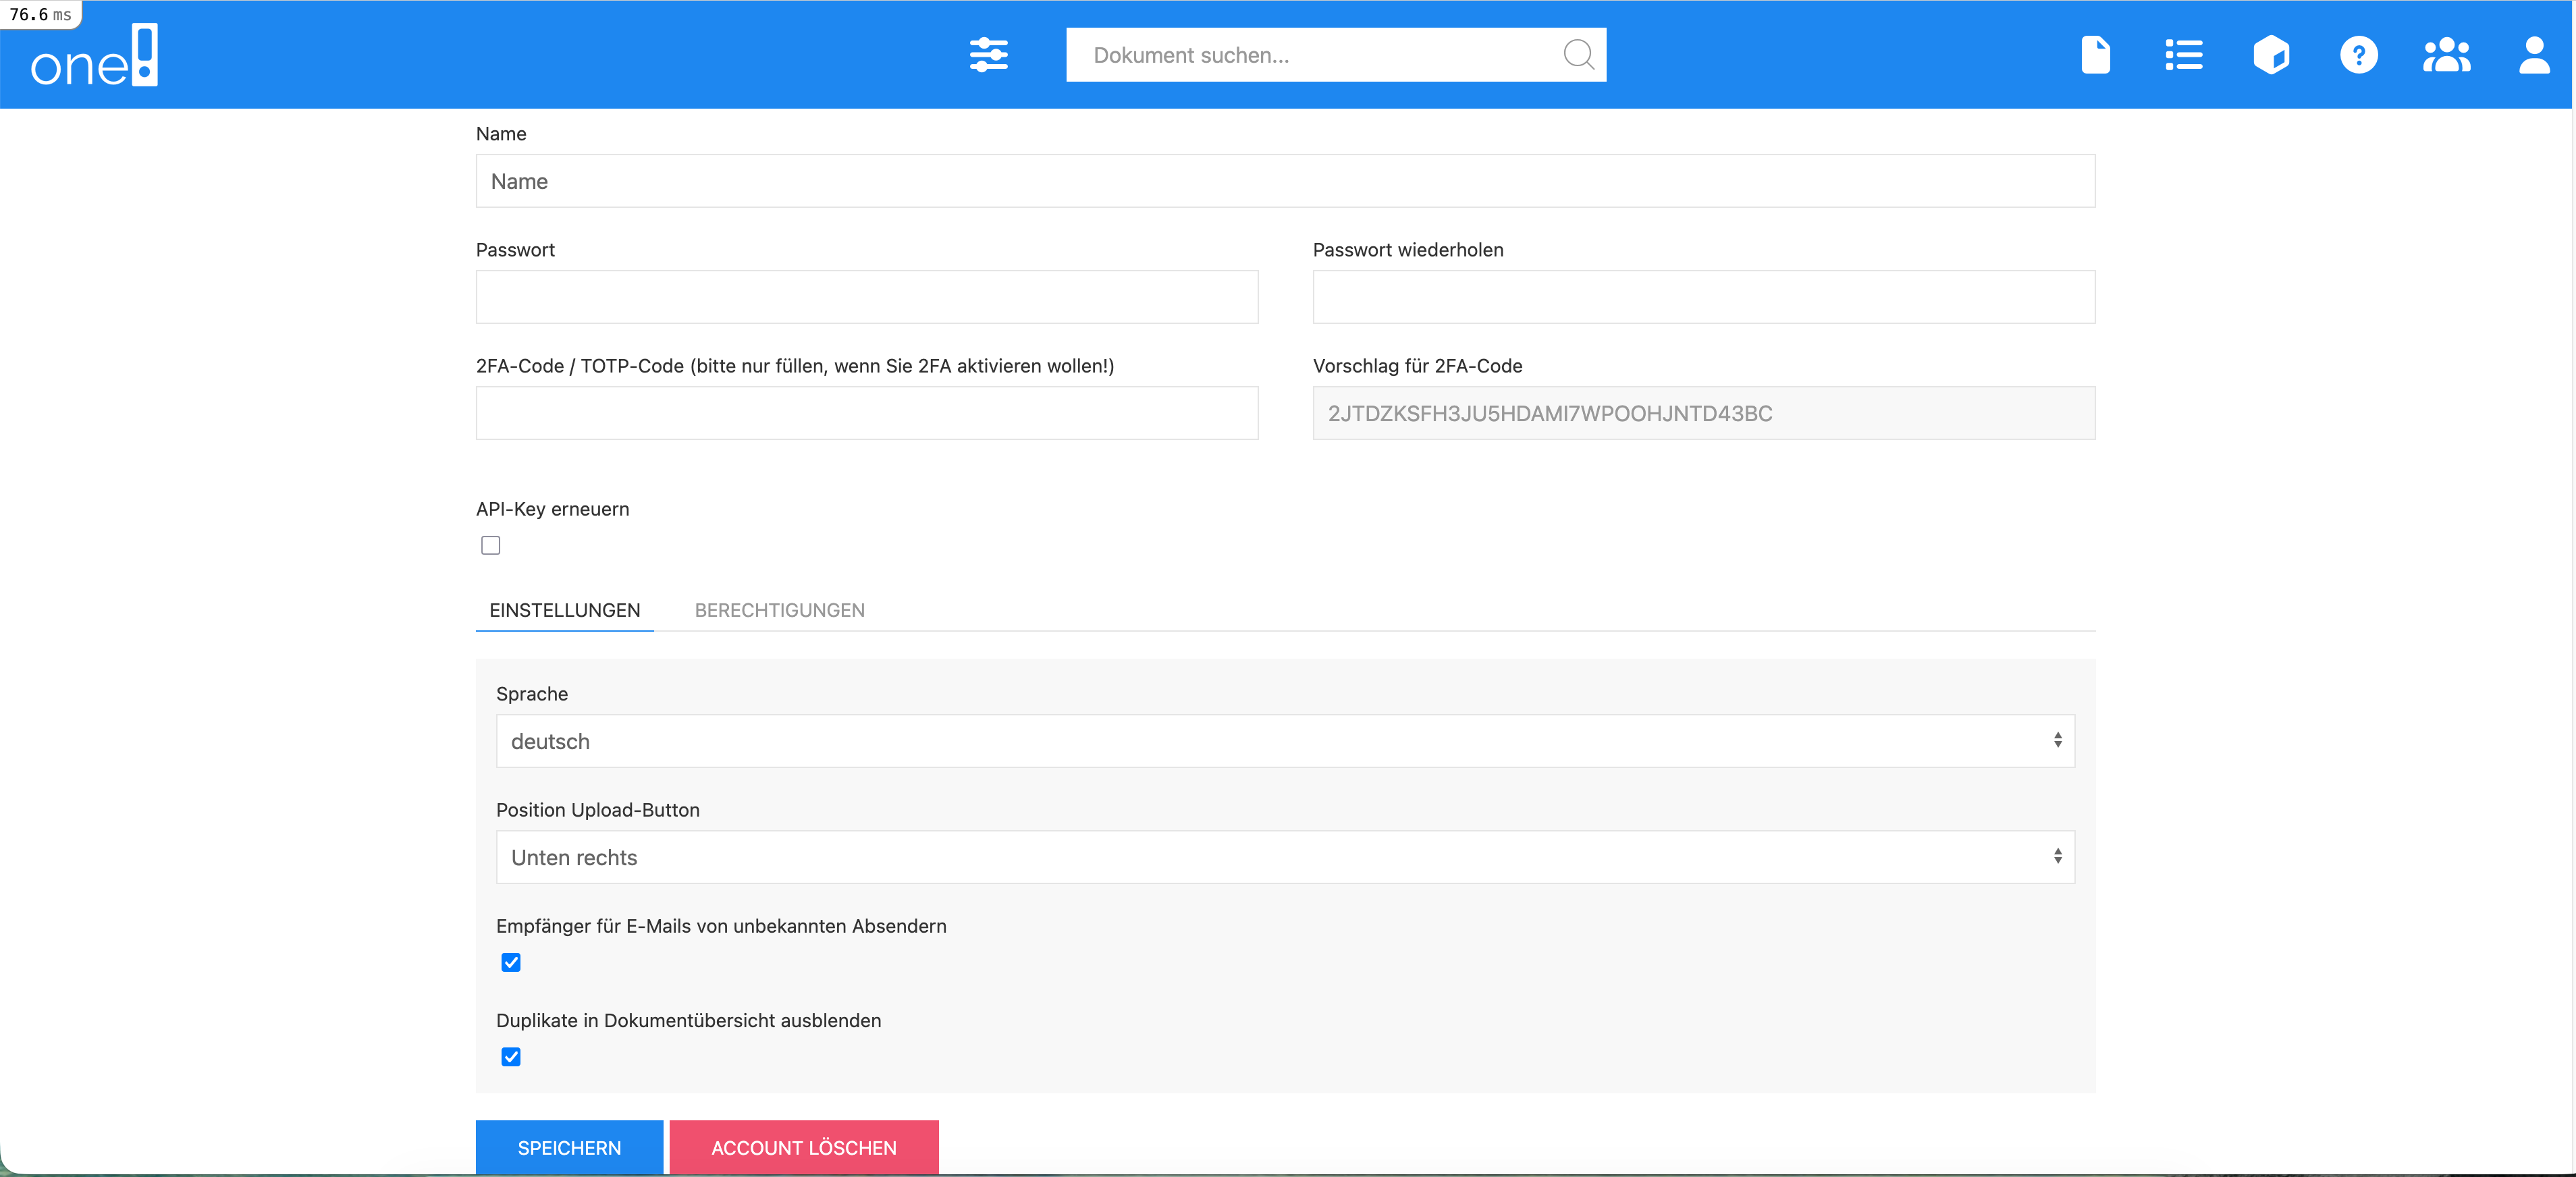2576x1177 pixels.
Task: Select the Einstellungen tab
Action: [x=564, y=610]
